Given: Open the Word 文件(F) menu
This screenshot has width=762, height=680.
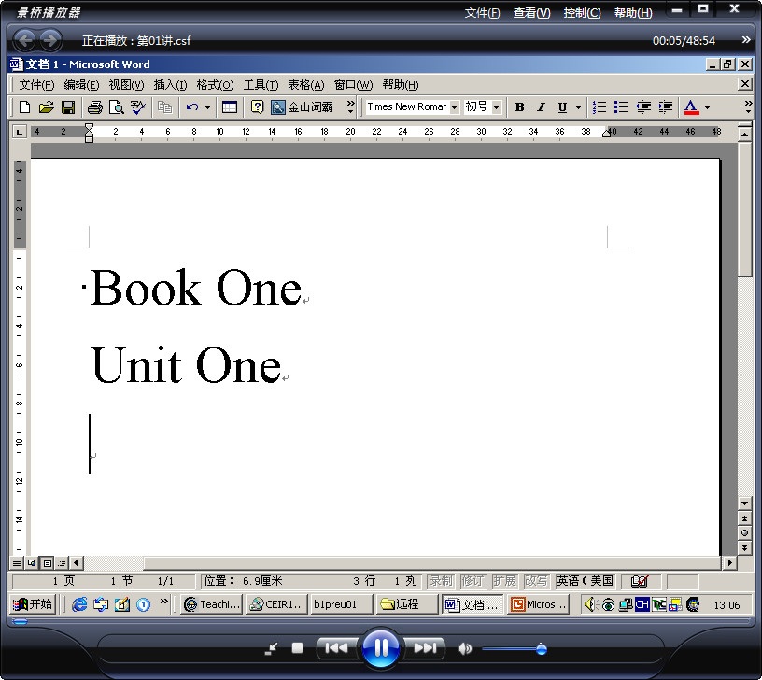Looking at the screenshot, I should 36,85.
